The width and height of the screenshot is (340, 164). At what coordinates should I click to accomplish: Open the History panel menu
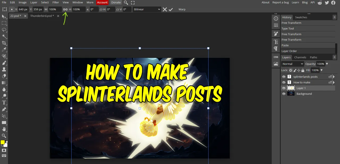tap(334, 17)
